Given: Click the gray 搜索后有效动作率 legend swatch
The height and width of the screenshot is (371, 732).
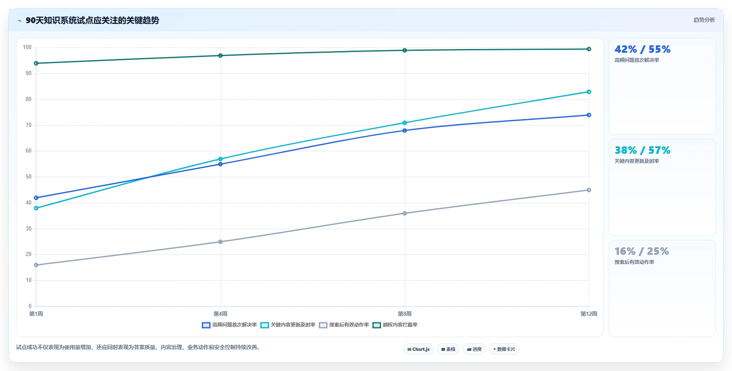Looking at the screenshot, I should (x=323, y=325).
